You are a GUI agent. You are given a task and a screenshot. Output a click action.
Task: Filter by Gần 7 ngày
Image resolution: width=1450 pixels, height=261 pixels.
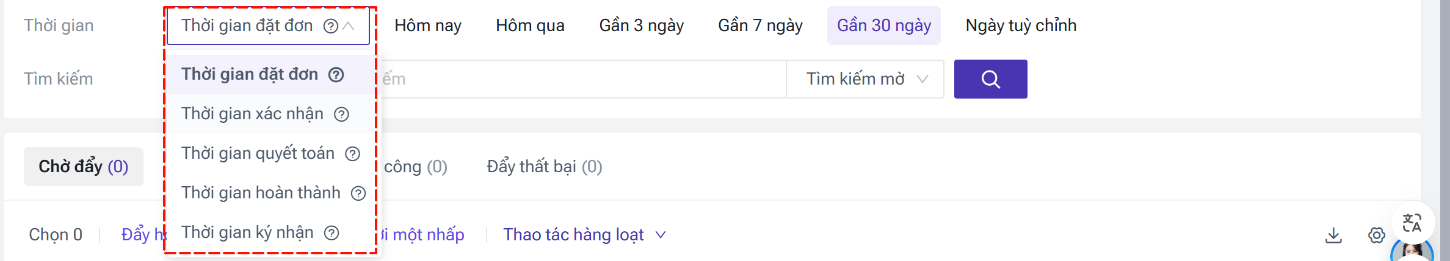[760, 26]
